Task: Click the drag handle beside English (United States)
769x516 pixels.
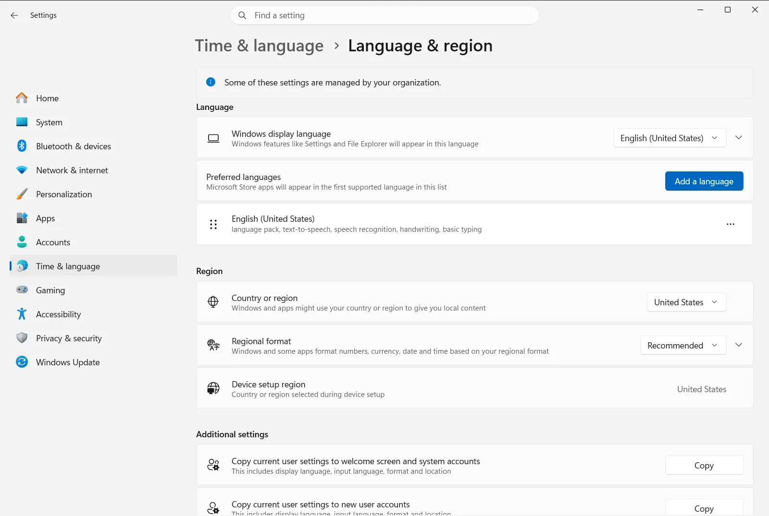Action: 213,224
